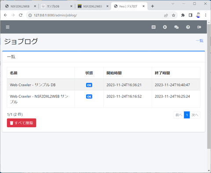Viewport: 211px width, 173px height.
Task: Click end time 2023-11-24T16:40:47
Action: click(172, 85)
